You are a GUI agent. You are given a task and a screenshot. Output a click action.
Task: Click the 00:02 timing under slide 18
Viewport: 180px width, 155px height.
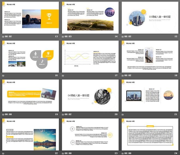(128, 75)
